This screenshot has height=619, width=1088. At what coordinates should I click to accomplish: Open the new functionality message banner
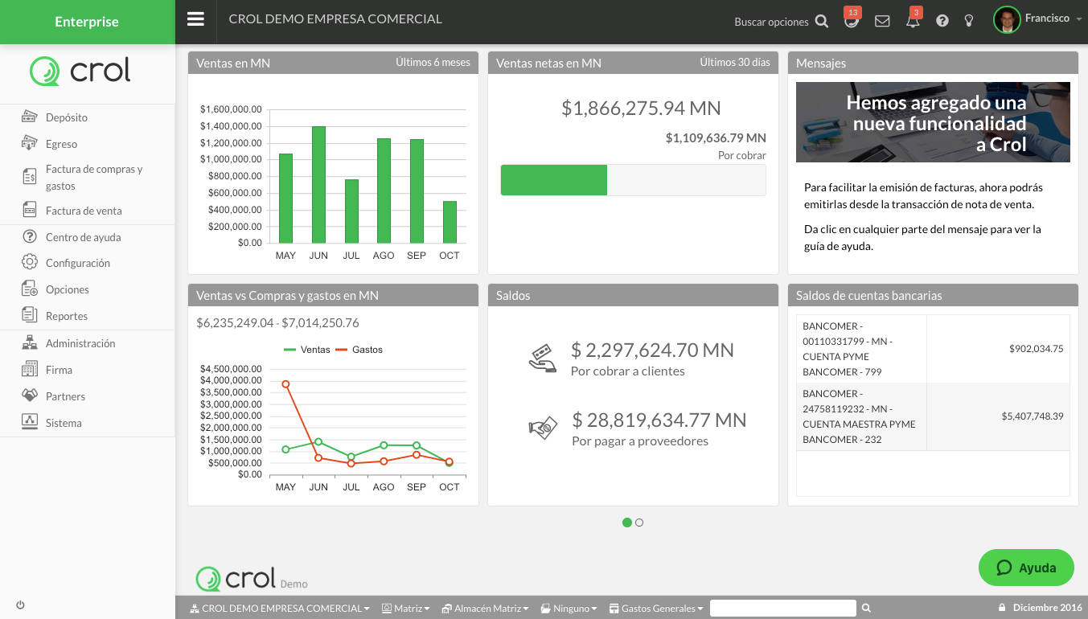point(933,122)
